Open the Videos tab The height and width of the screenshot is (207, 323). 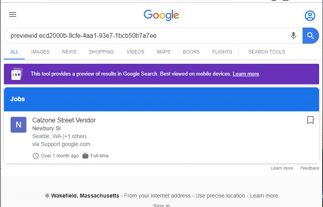pos(135,52)
